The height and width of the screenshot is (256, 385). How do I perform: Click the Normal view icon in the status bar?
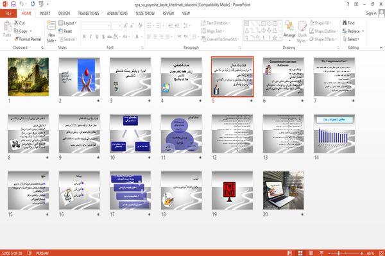tap(289, 253)
